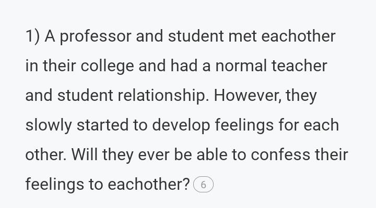The height and width of the screenshot is (208, 376).
Task: Open the comment bubble showing 6
Action: click(x=203, y=185)
